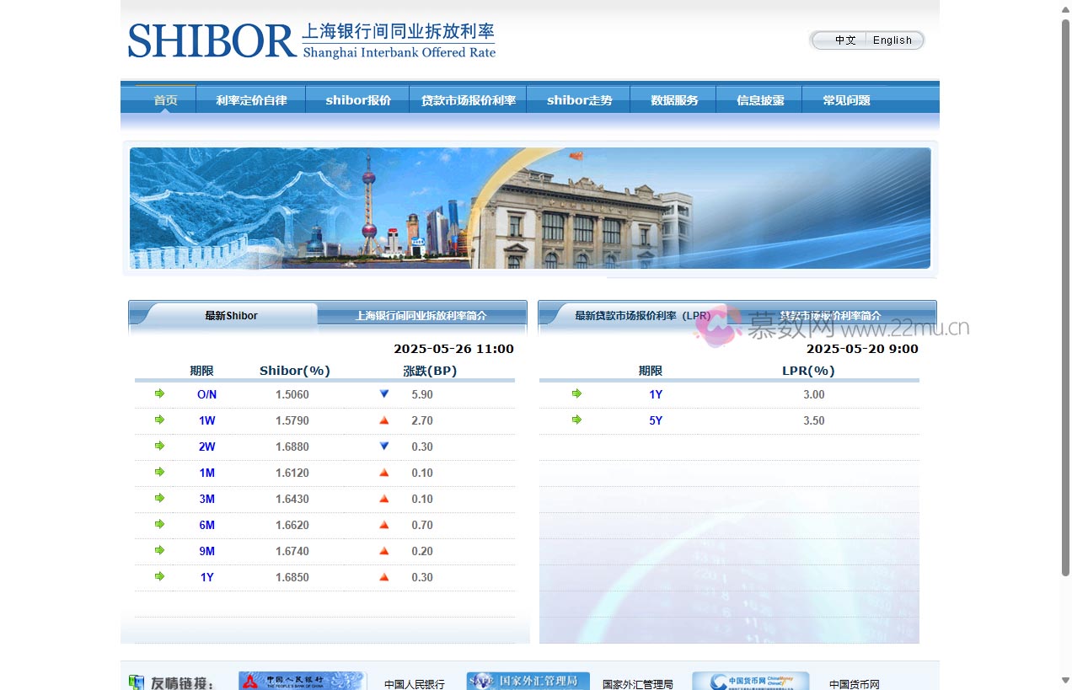Click the green arrow next to 3M row

[159, 498]
